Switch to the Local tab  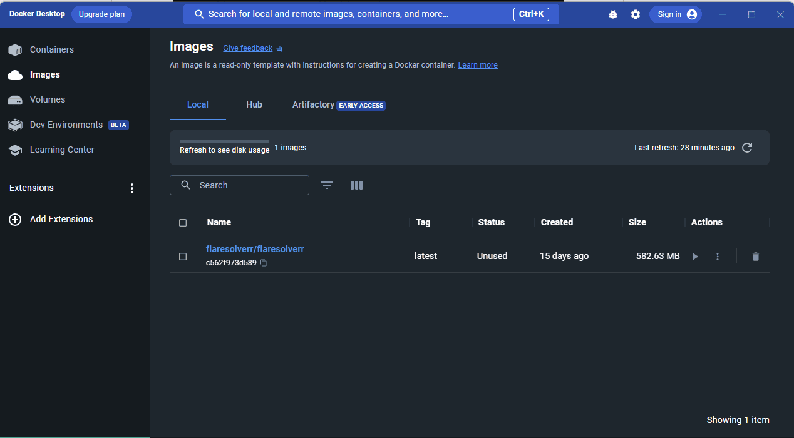(x=198, y=104)
